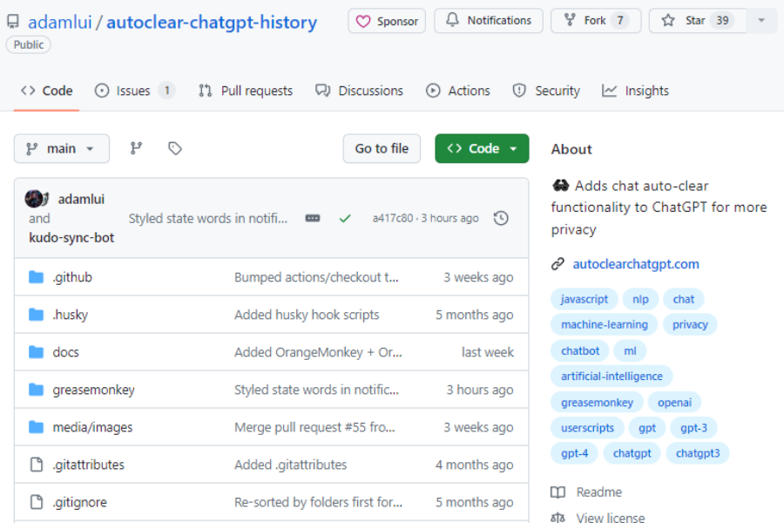Check the green commit status checkmark
This screenshot has height=523, width=784.
tap(345, 218)
